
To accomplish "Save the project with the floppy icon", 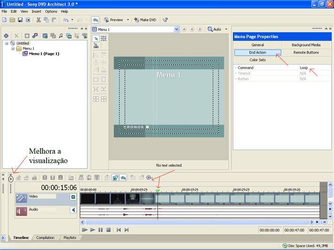I will click(20, 20).
